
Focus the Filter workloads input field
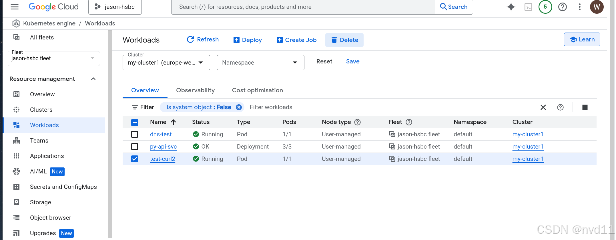[314, 107]
